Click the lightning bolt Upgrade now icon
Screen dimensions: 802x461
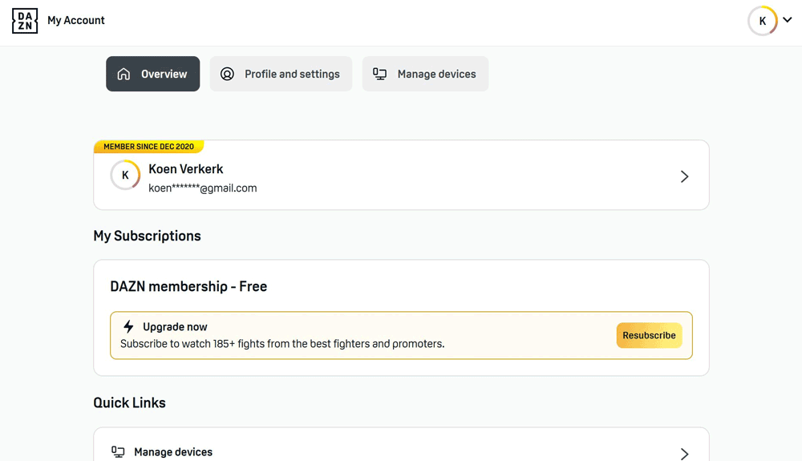[x=128, y=326]
